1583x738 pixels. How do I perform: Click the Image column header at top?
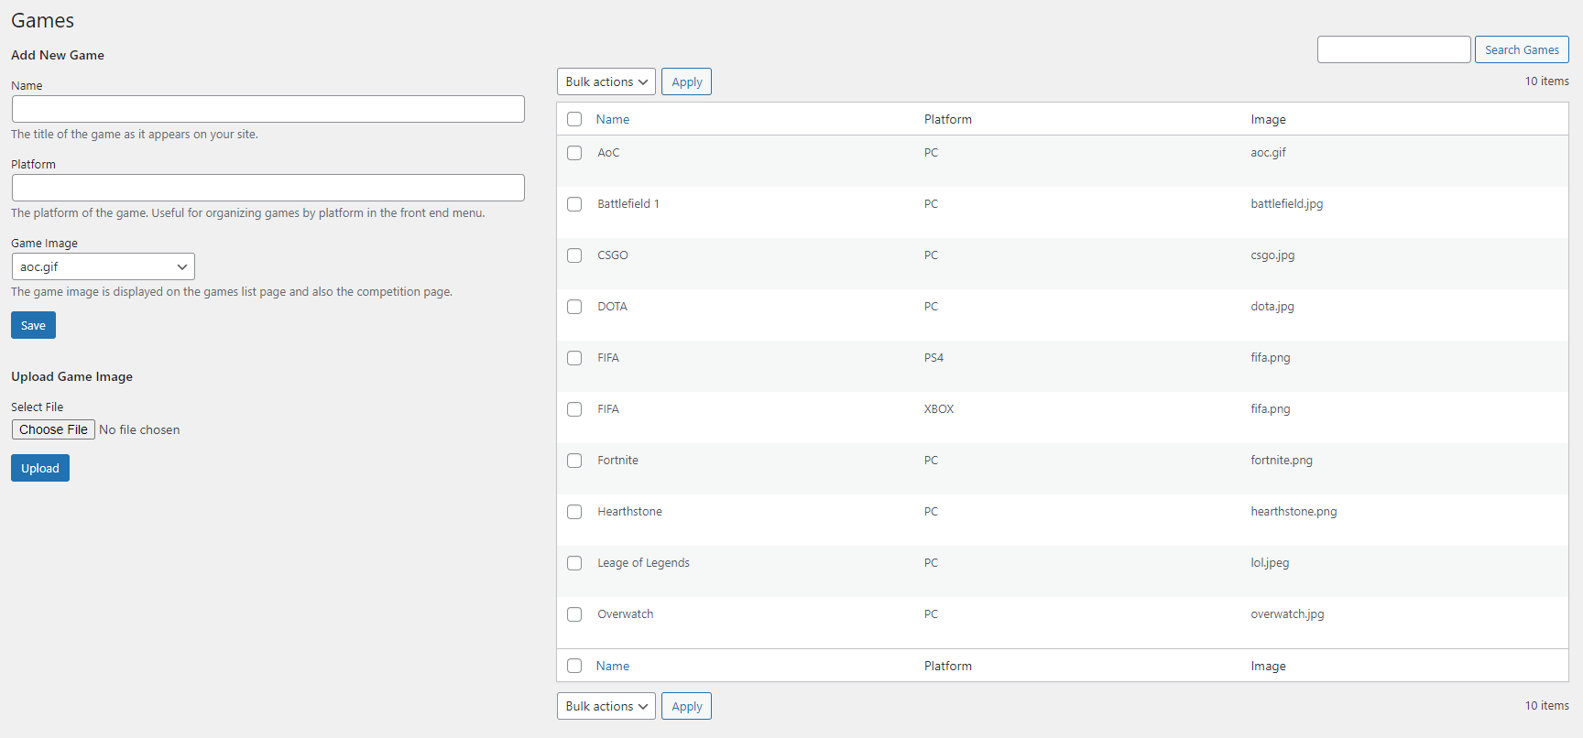(1268, 119)
